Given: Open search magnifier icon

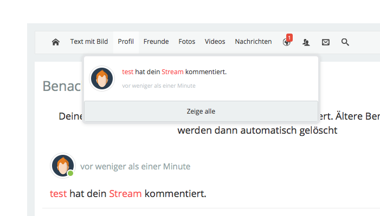Looking at the screenshot, I should (345, 42).
